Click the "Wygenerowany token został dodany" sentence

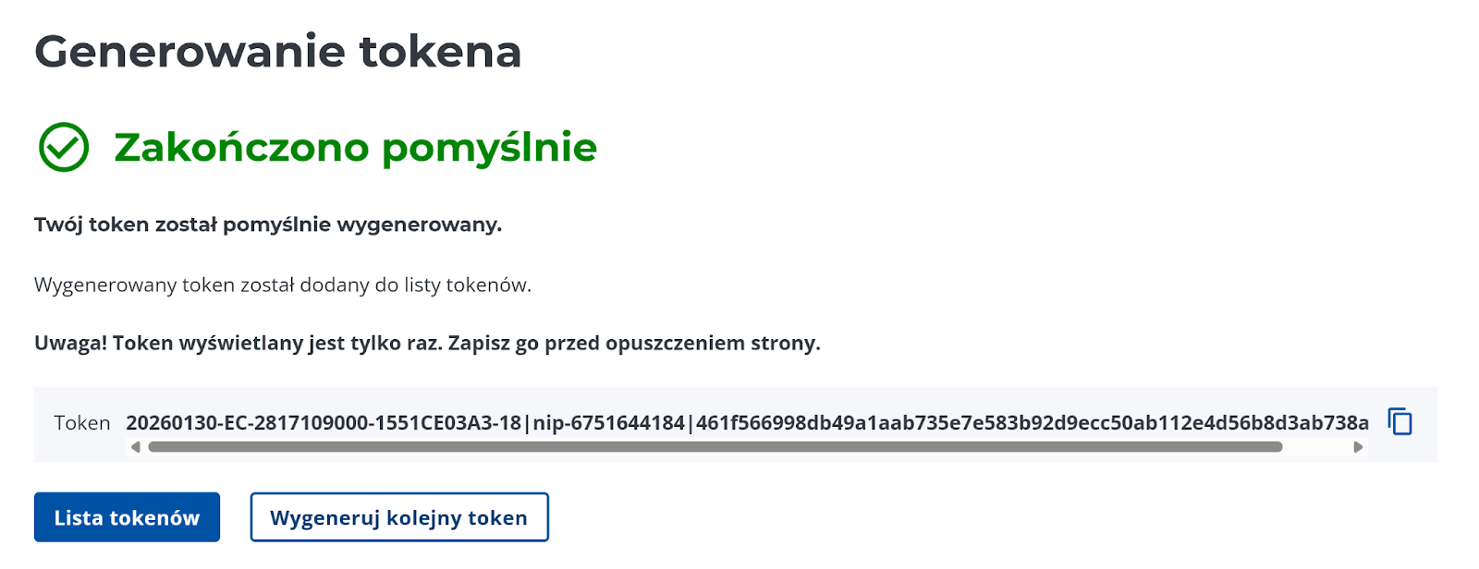pos(283,284)
